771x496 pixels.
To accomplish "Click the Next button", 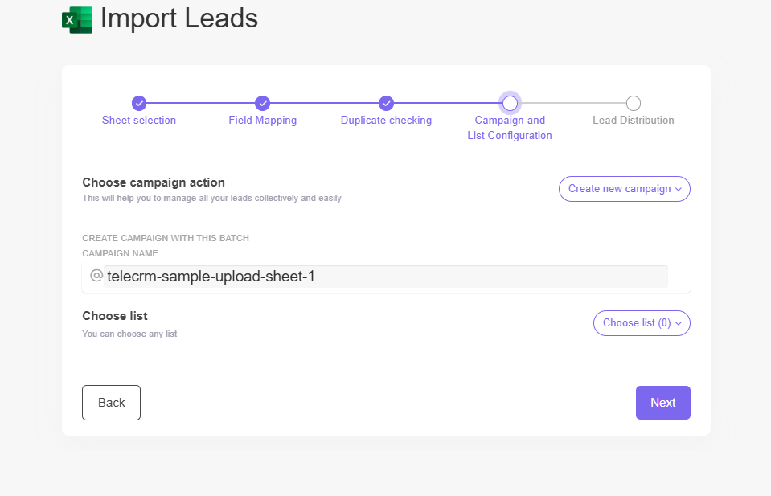I will pyautogui.click(x=662, y=402).
